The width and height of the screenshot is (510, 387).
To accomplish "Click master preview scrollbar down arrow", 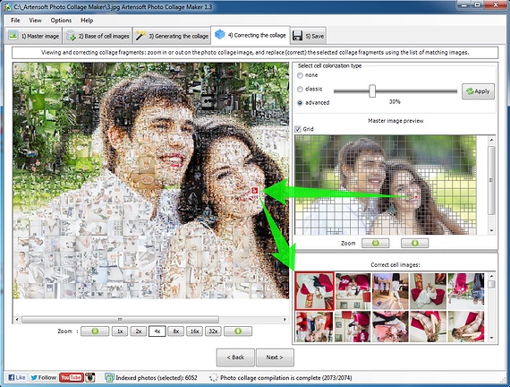I will click(x=491, y=230).
